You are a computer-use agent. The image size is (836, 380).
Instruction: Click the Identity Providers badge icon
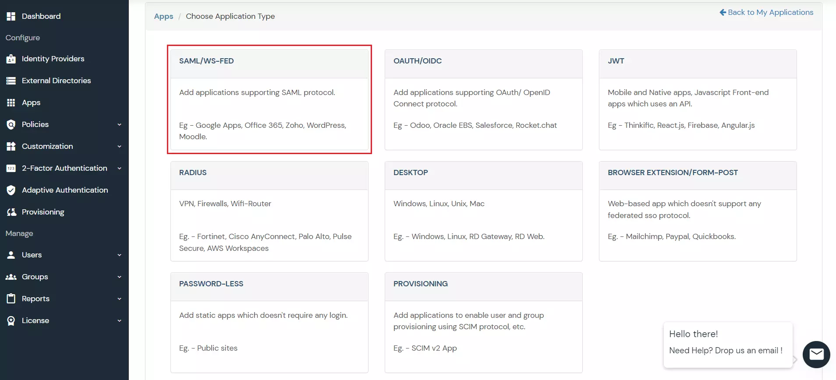(11, 59)
